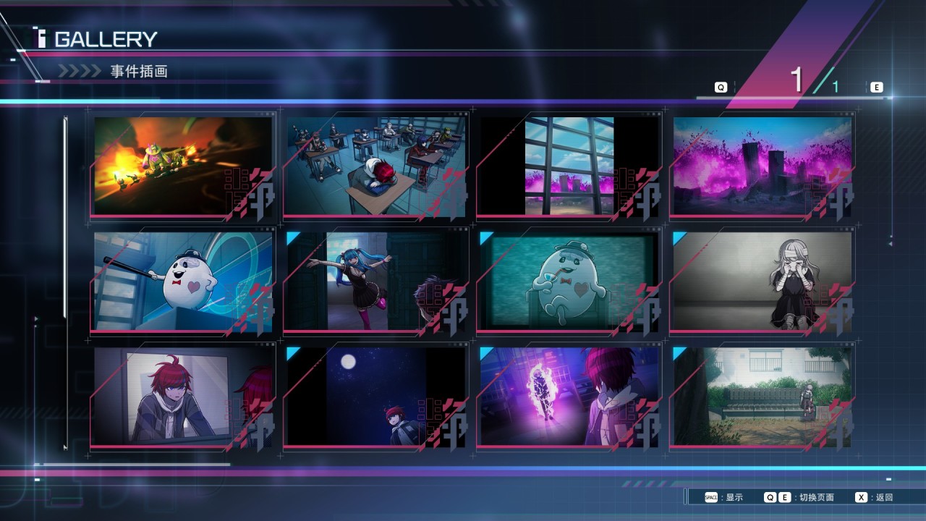The width and height of the screenshot is (926, 521).
Task: Click the large current page number 1
Action: click(x=797, y=80)
